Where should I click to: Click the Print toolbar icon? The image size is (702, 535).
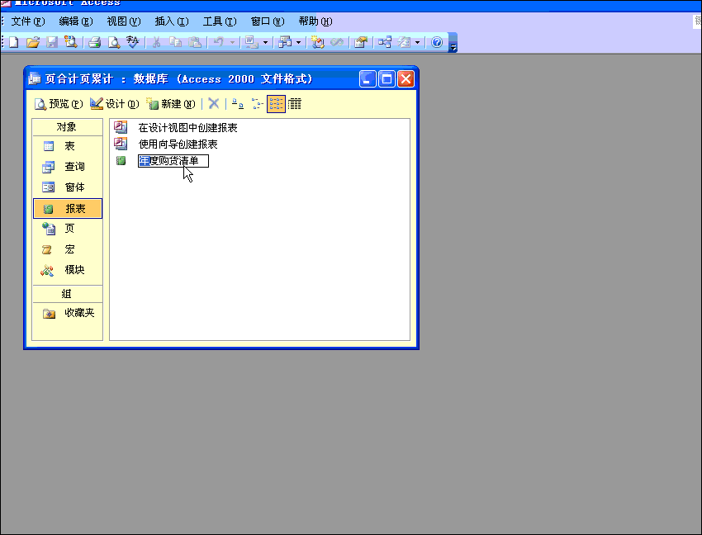[94, 43]
